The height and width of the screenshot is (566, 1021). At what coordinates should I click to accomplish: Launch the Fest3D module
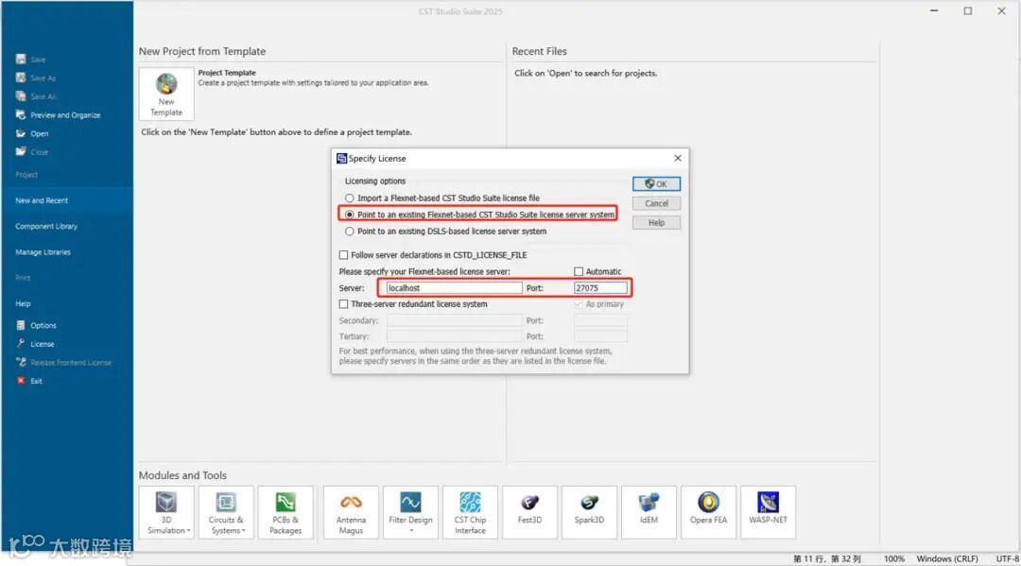pos(529,513)
